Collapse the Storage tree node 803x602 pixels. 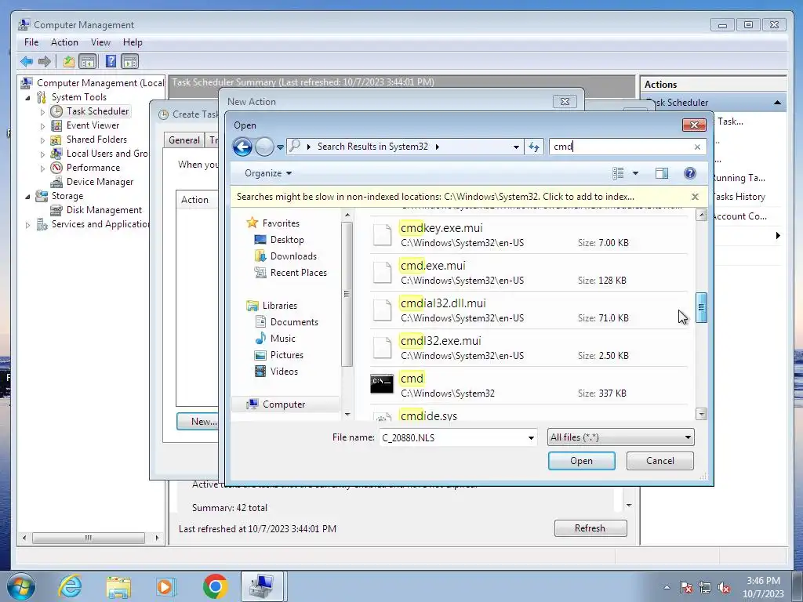[27, 196]
